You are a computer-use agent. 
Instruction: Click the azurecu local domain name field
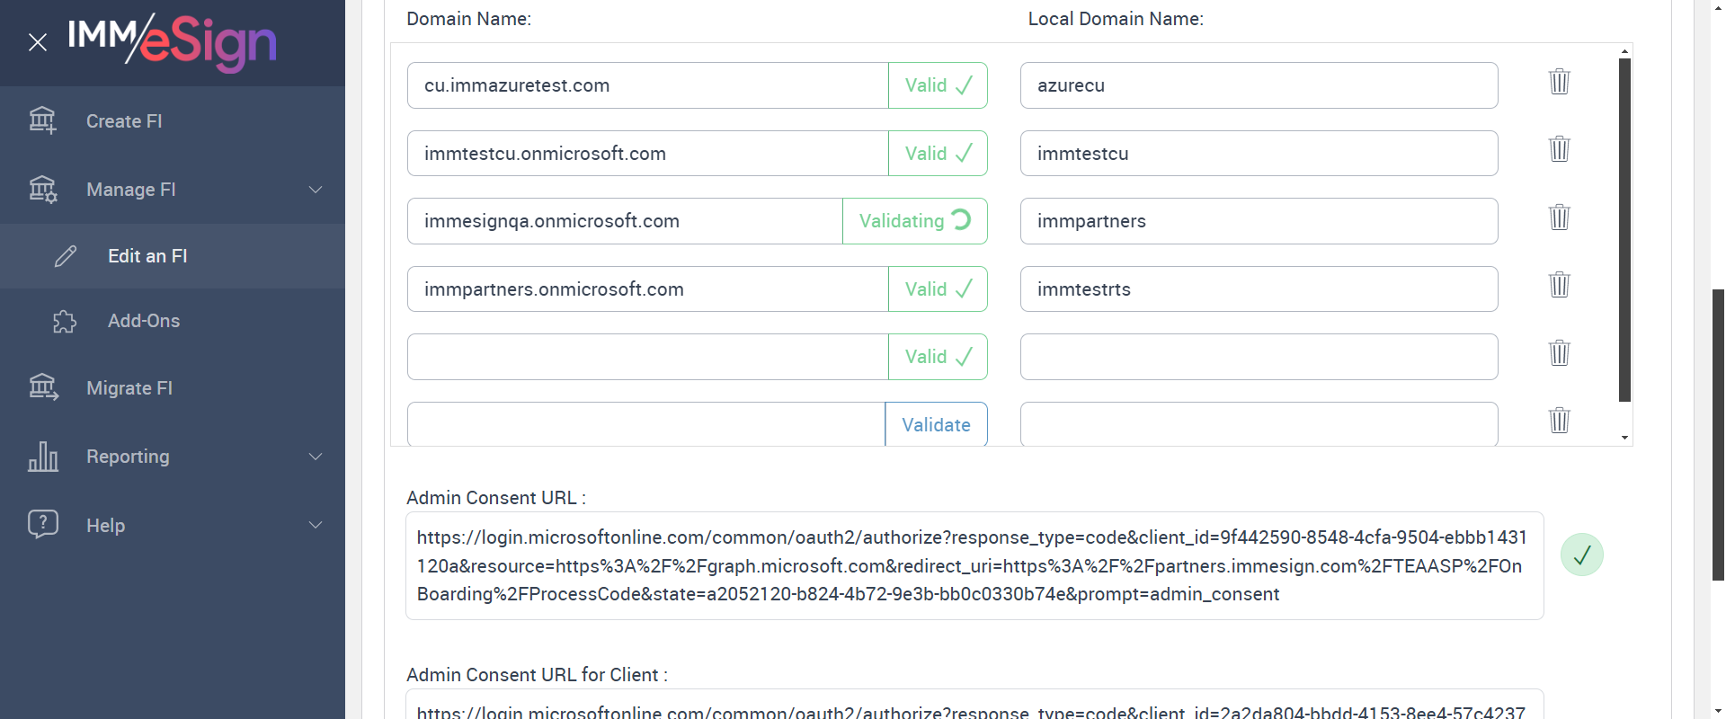point(1259,85)
